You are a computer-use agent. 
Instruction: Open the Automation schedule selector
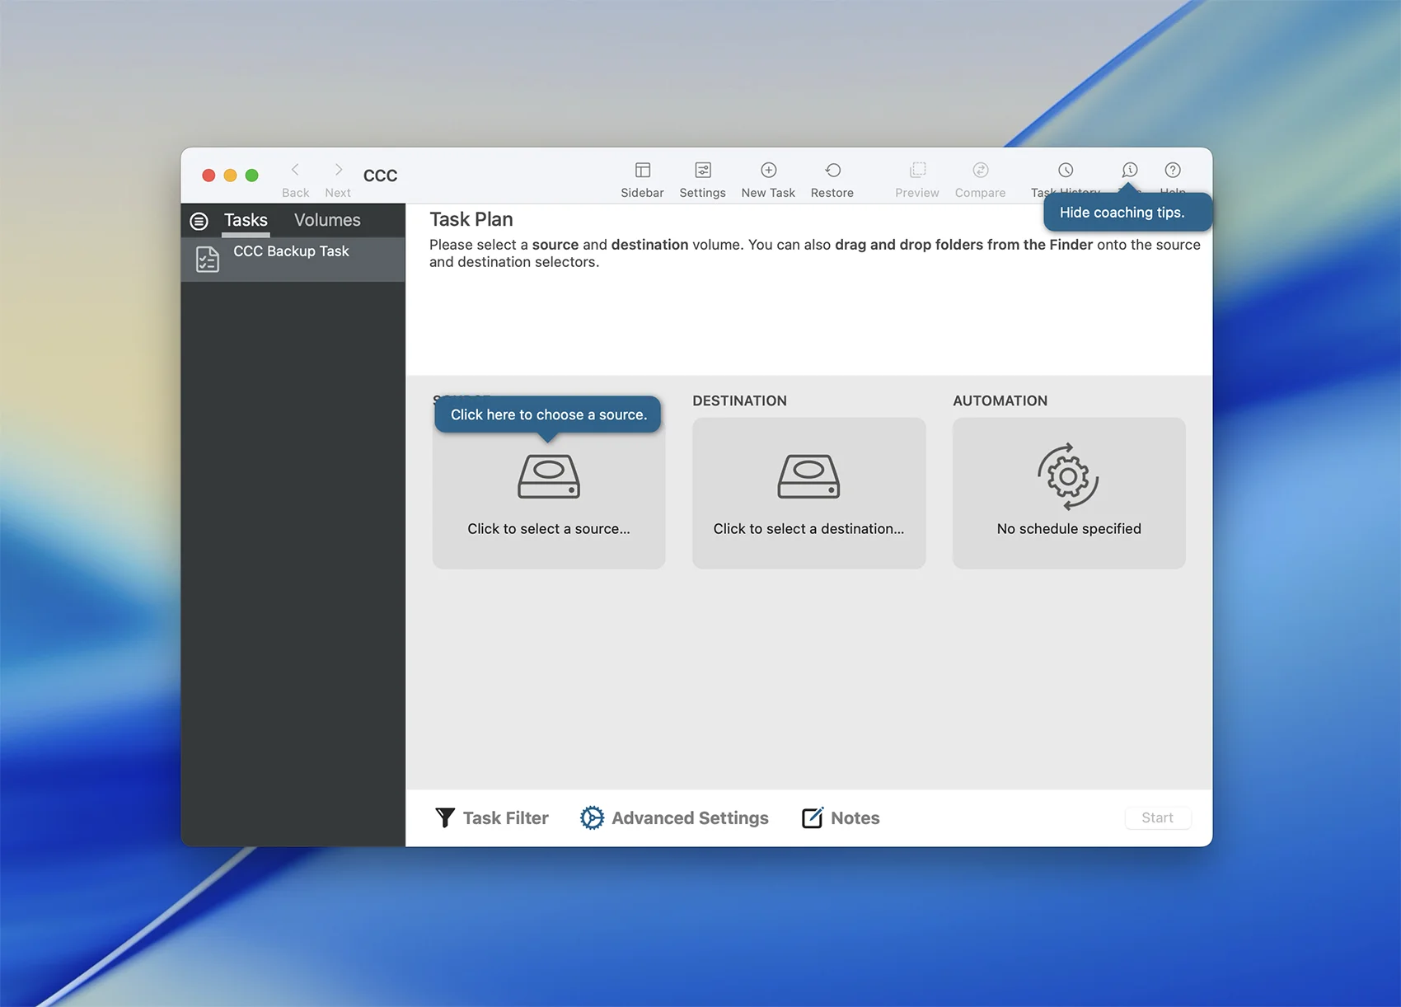[x=1069, y=493]
